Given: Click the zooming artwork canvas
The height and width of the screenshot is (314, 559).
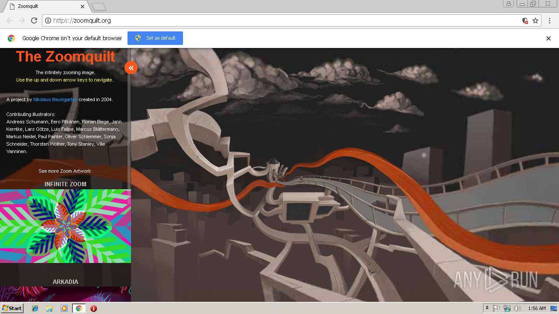Looking at the screenshot, I should tap(345, 175).
